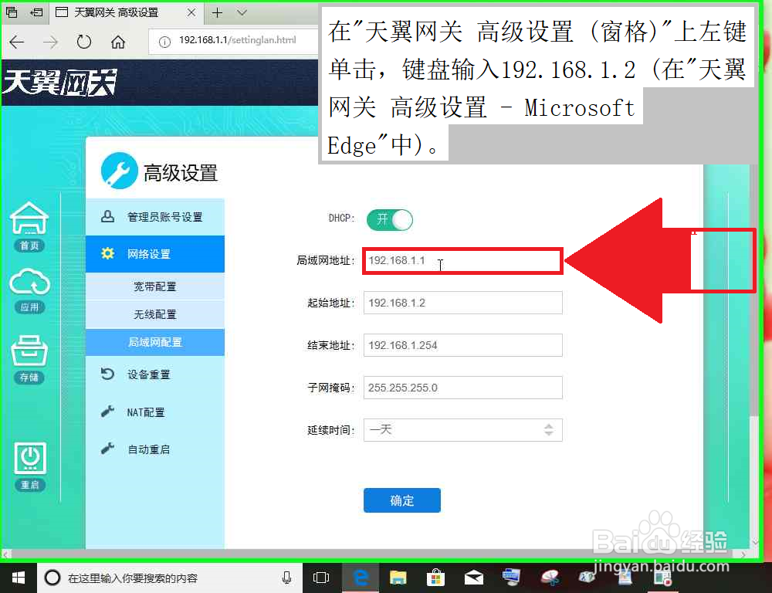The width and height of the screenshot is (772, 593).
Task: Open Microsoft Store in taskbar
Action: [435, 578]
